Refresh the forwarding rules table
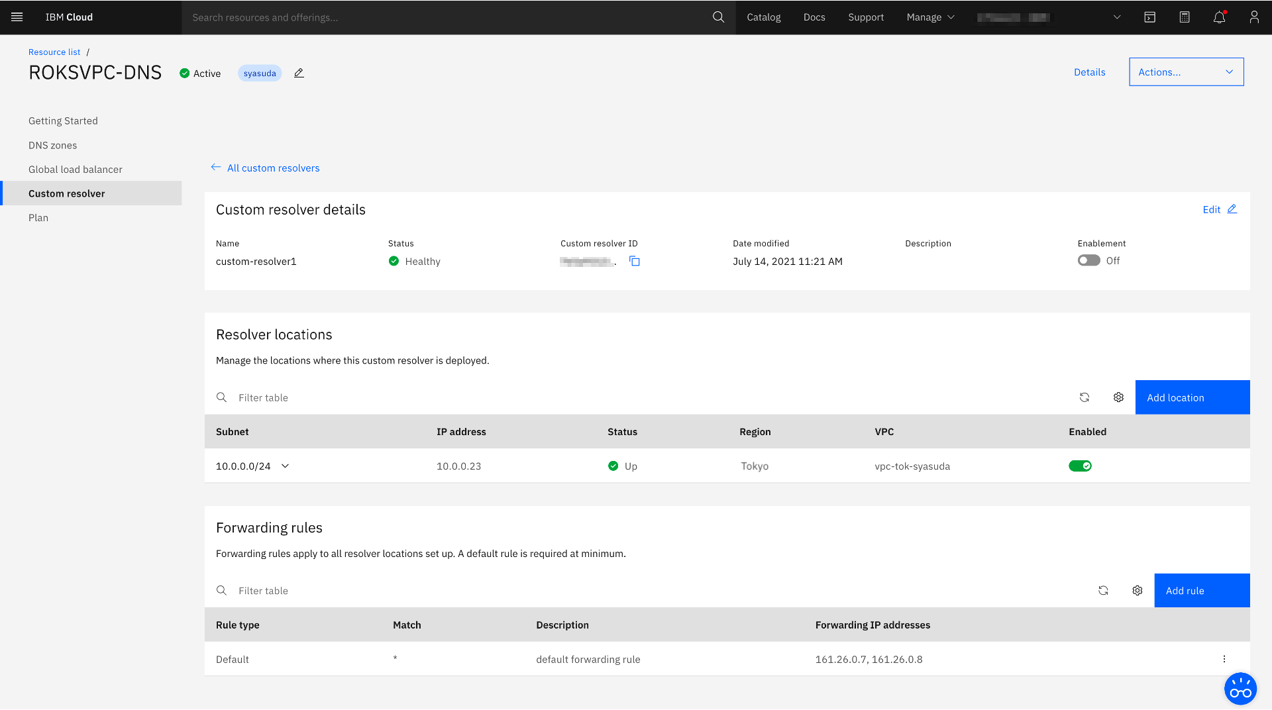The image size is (1272, 710). click(1103, 591)
